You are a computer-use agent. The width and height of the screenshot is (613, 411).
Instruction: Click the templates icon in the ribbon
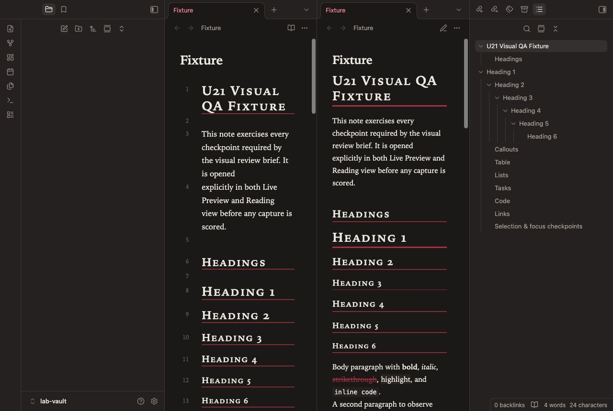pos(10,86)
